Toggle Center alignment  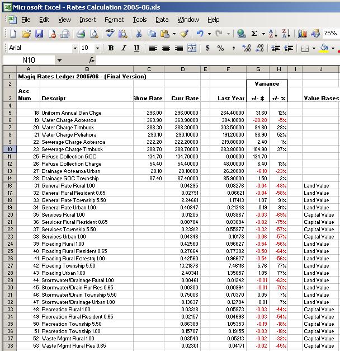coord(166,48)
